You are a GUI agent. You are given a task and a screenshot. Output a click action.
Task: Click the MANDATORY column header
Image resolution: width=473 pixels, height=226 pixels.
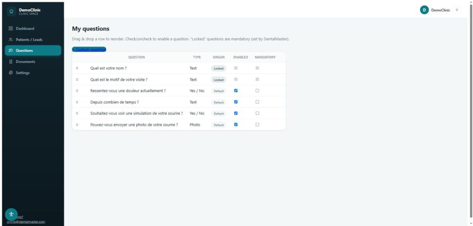pos(265,57)
